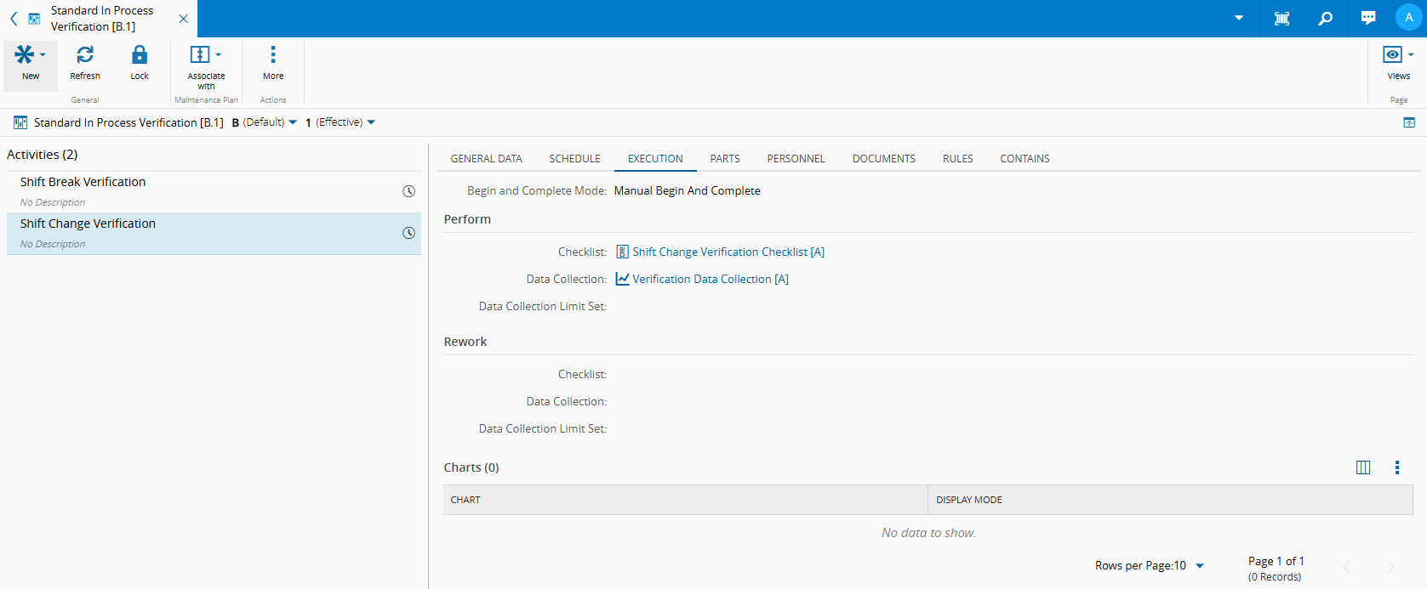Switch to the Schedule tab
This screenshot has height=589, width=1427.
pos(574,159)
